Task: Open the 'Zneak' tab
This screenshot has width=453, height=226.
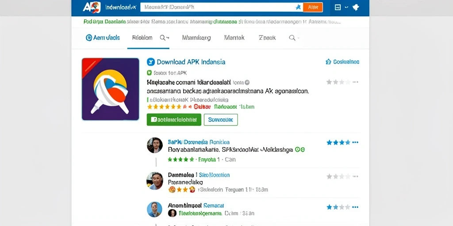Action: pos(267,38)
